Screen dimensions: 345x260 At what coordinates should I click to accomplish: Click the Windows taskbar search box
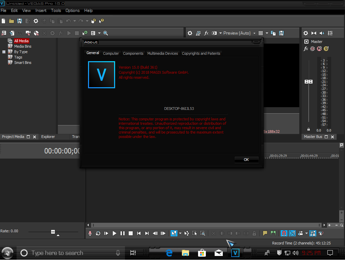(71, 253)
